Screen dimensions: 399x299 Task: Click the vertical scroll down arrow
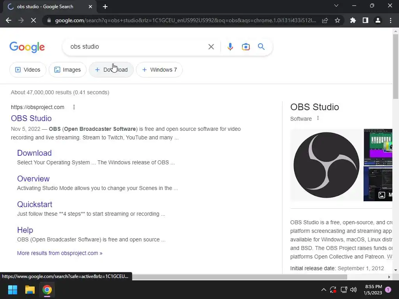tap(395, 270)
